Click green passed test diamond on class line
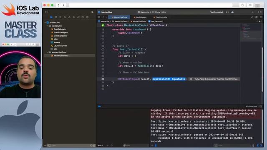267x150 pixels. pos(103,25)
